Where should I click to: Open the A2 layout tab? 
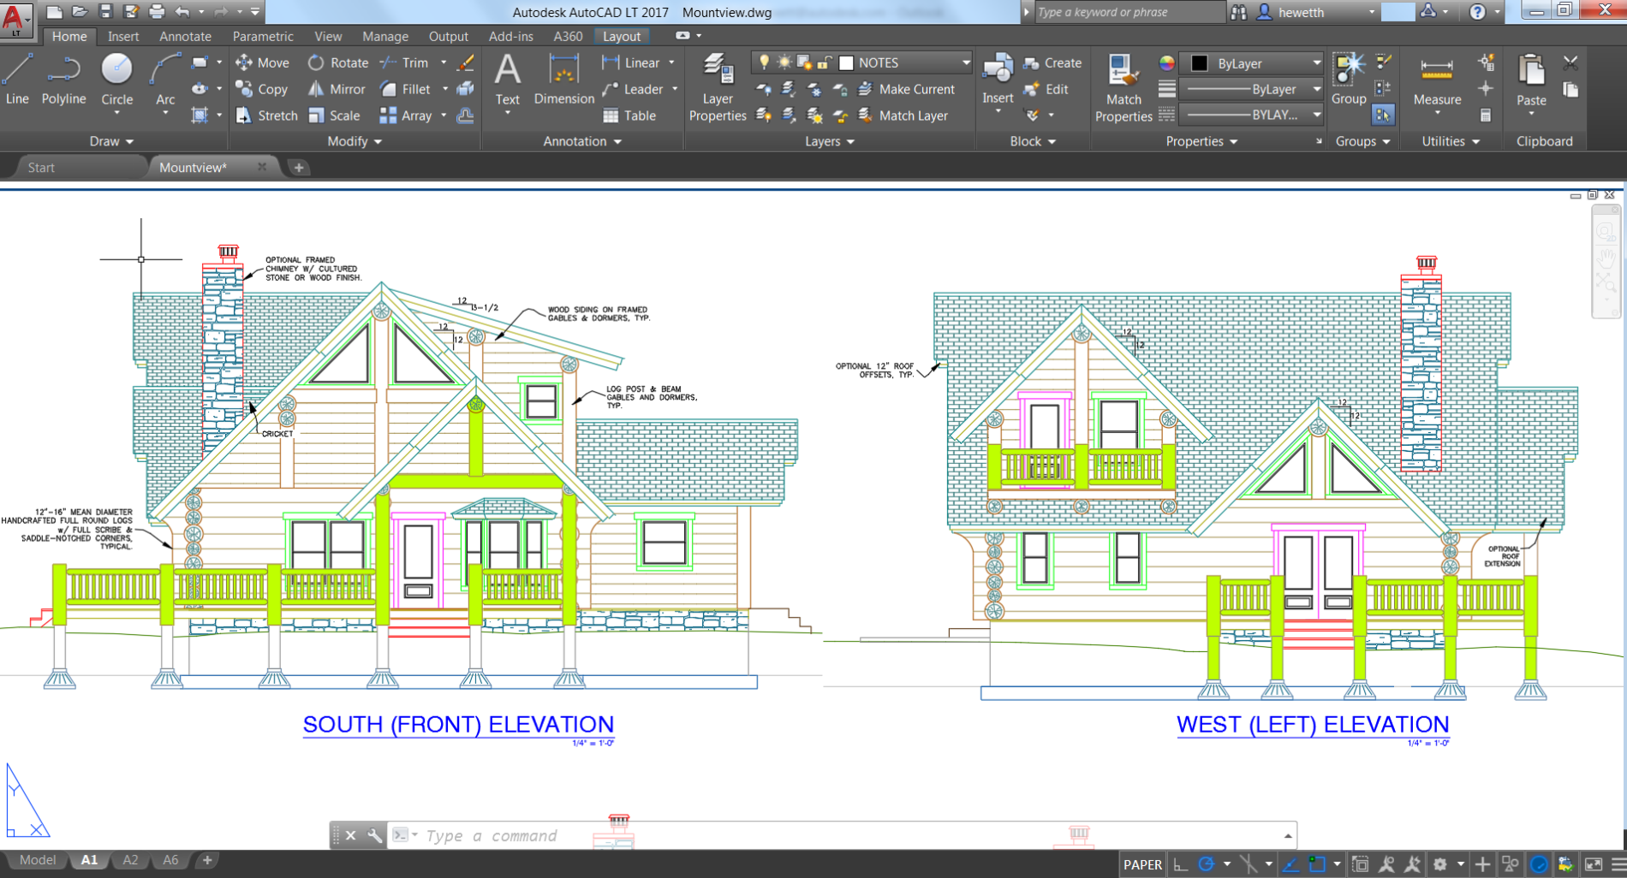[x=130, y=860]
